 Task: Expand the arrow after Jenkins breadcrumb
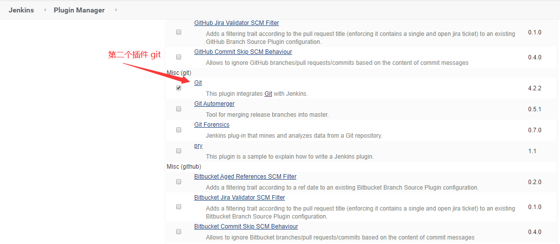45,10
